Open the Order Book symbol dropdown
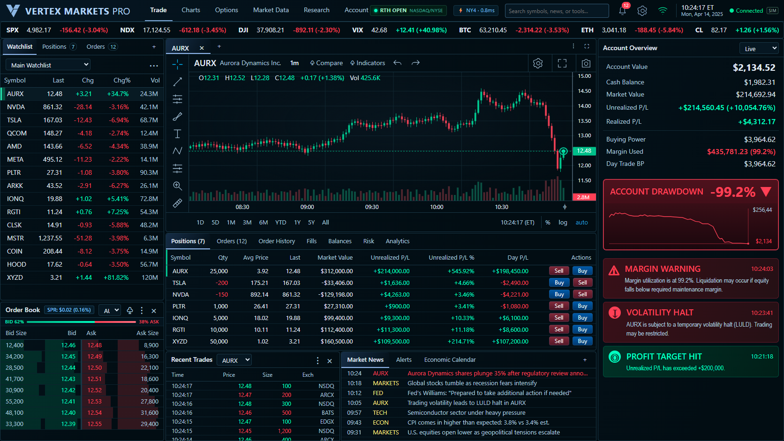The width and height of the screenshot is (784, 441). coord(110,310)
